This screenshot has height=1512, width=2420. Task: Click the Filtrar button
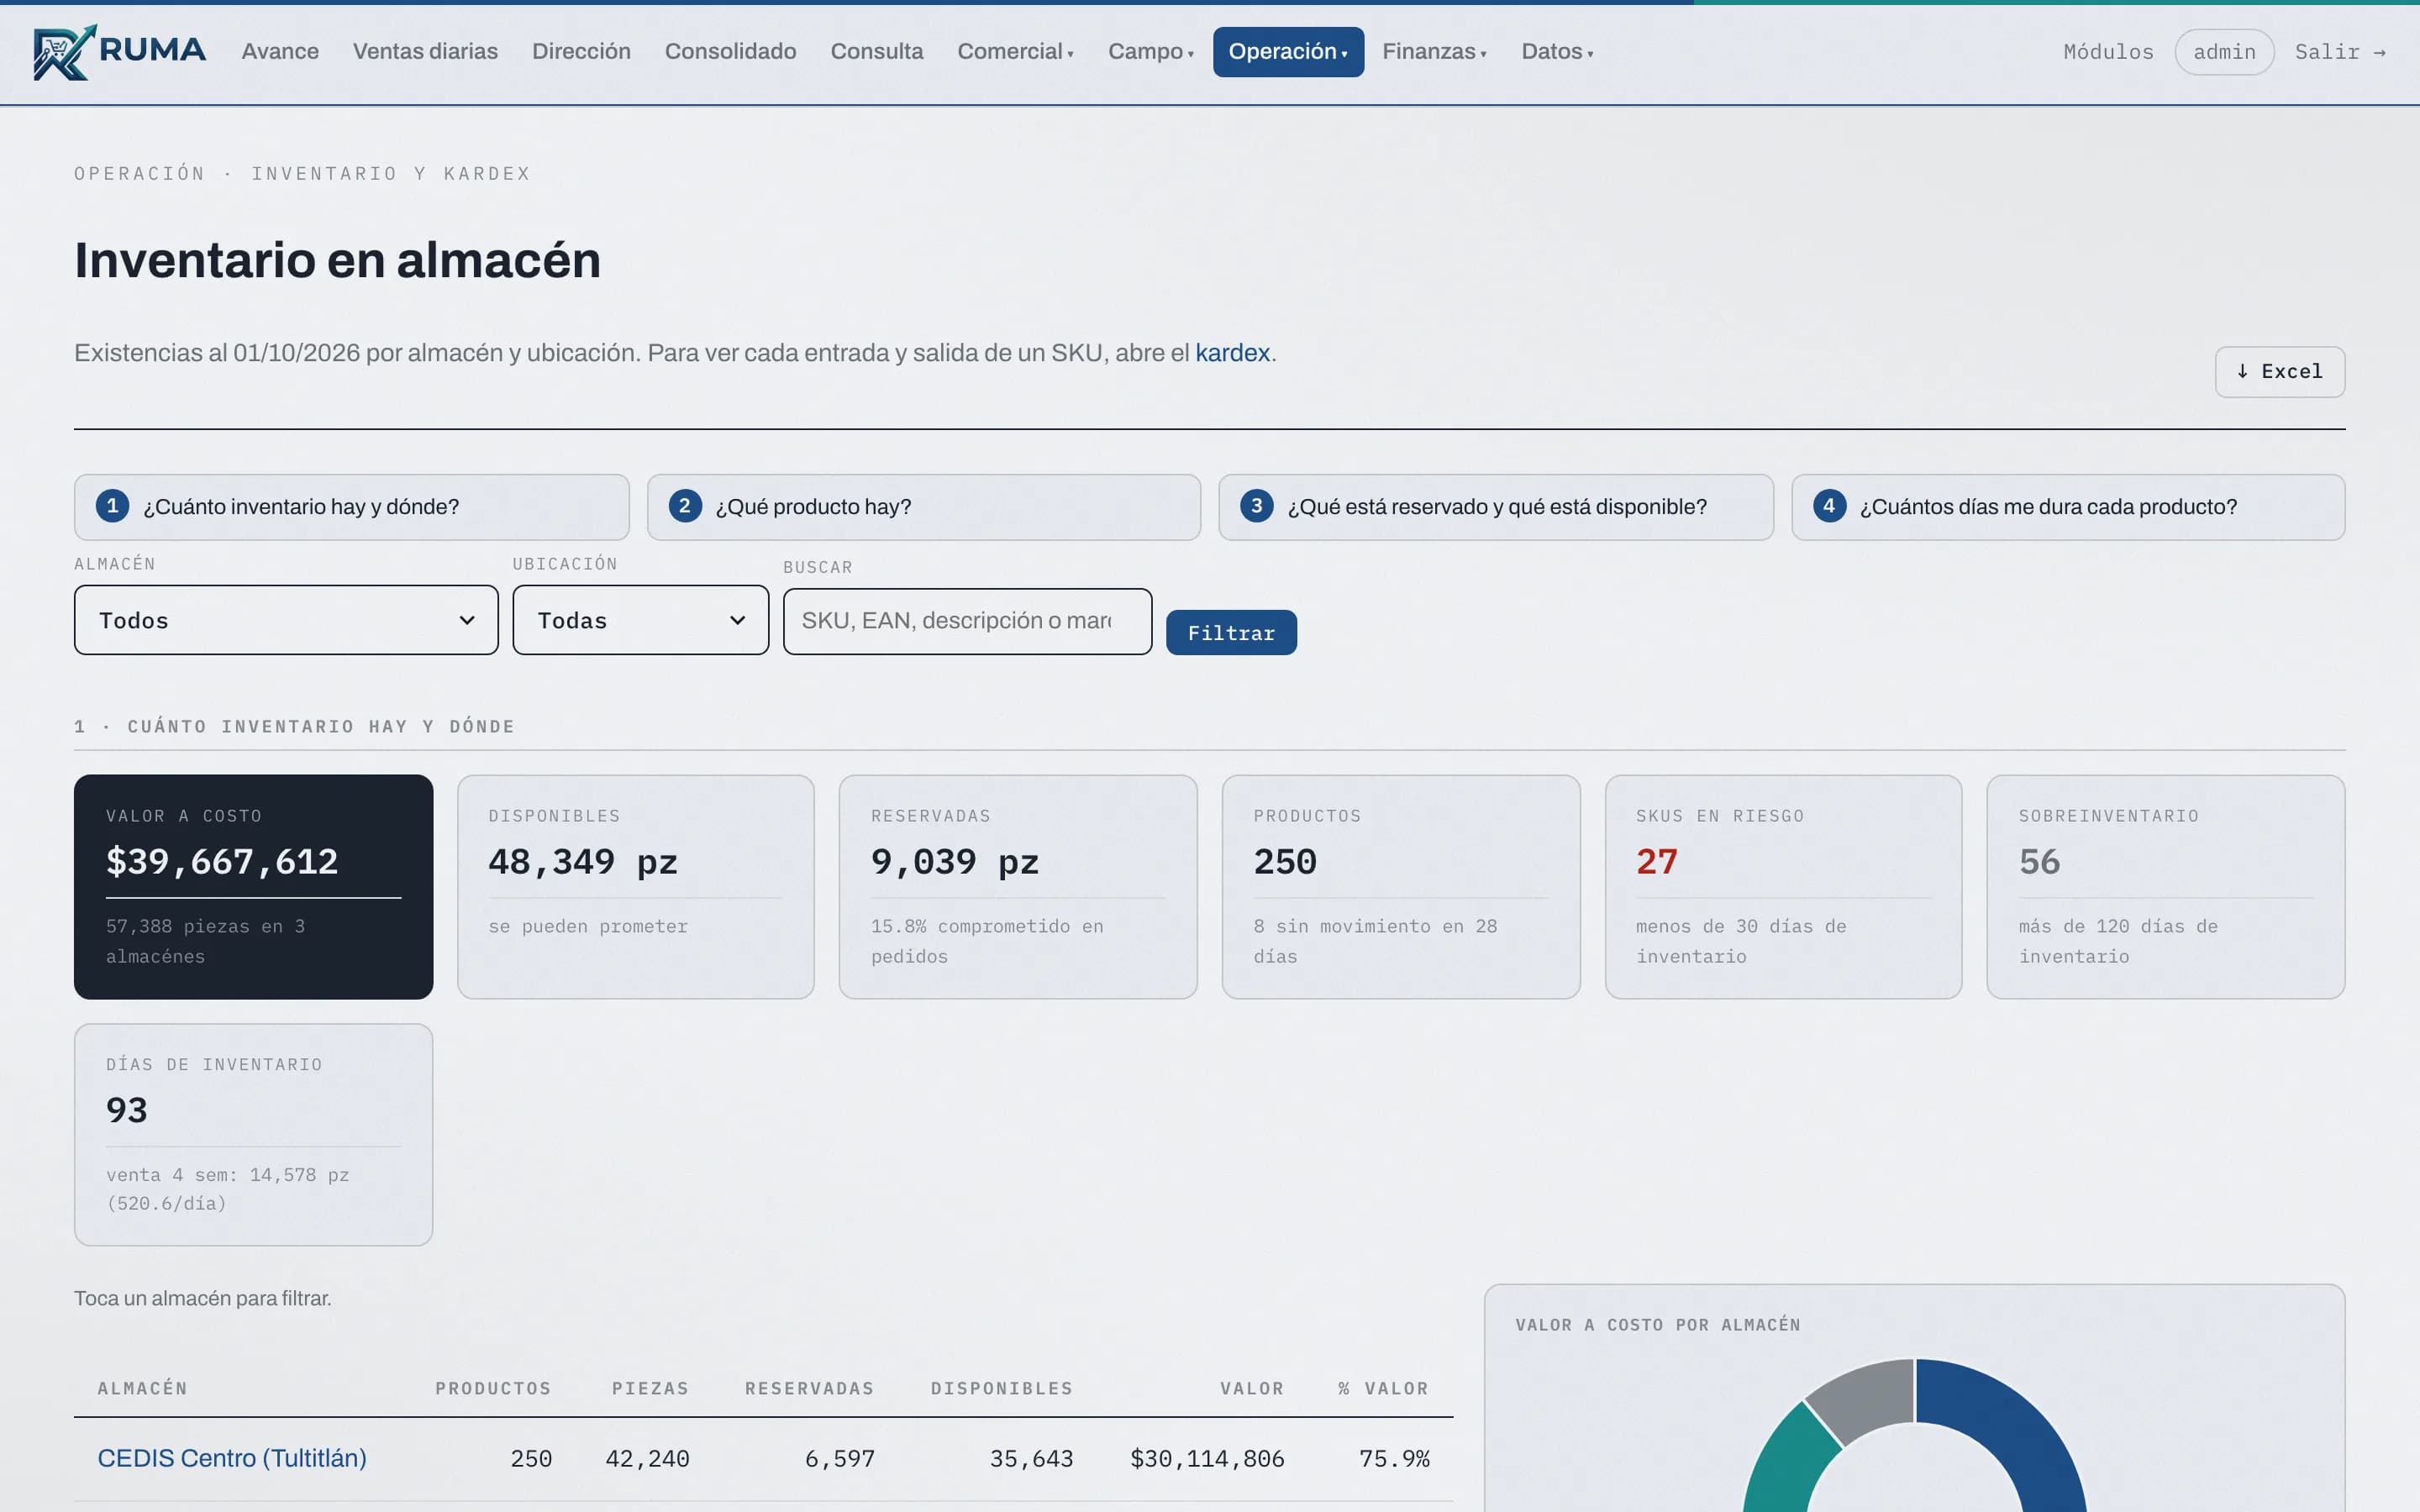coord(1231,632)
